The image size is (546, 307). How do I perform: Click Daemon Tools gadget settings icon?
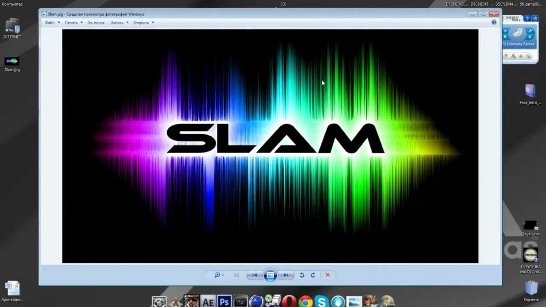(535, 18)
